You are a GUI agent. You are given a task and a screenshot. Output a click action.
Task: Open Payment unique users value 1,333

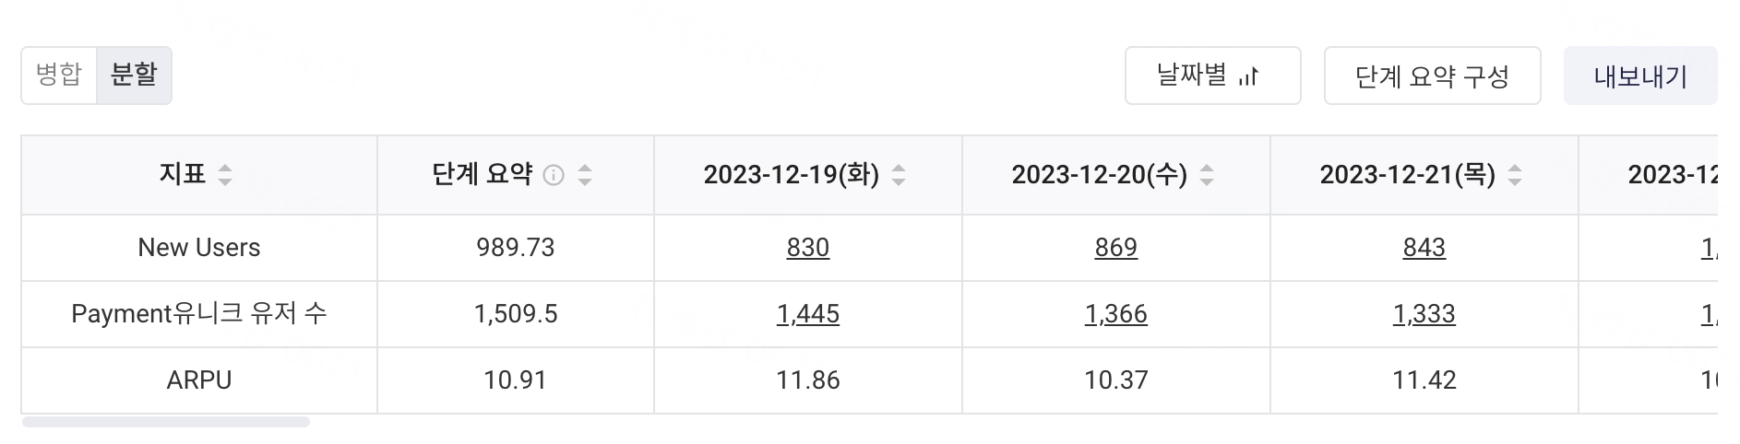point(1424,314)
